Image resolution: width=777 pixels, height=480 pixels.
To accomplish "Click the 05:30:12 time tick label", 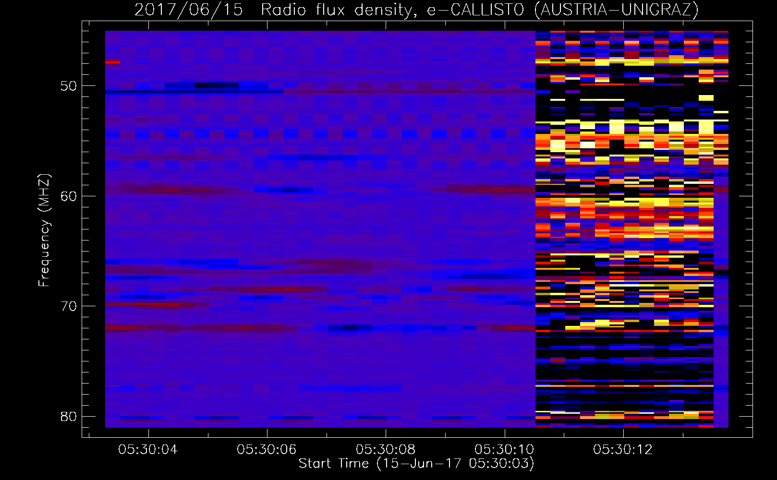I will pos(623,449).
